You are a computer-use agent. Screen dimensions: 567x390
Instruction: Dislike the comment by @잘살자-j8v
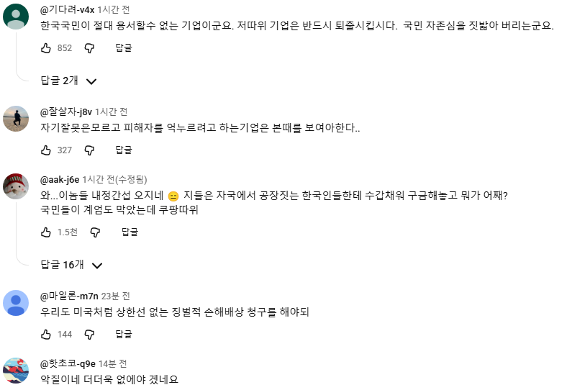(89, 150)
